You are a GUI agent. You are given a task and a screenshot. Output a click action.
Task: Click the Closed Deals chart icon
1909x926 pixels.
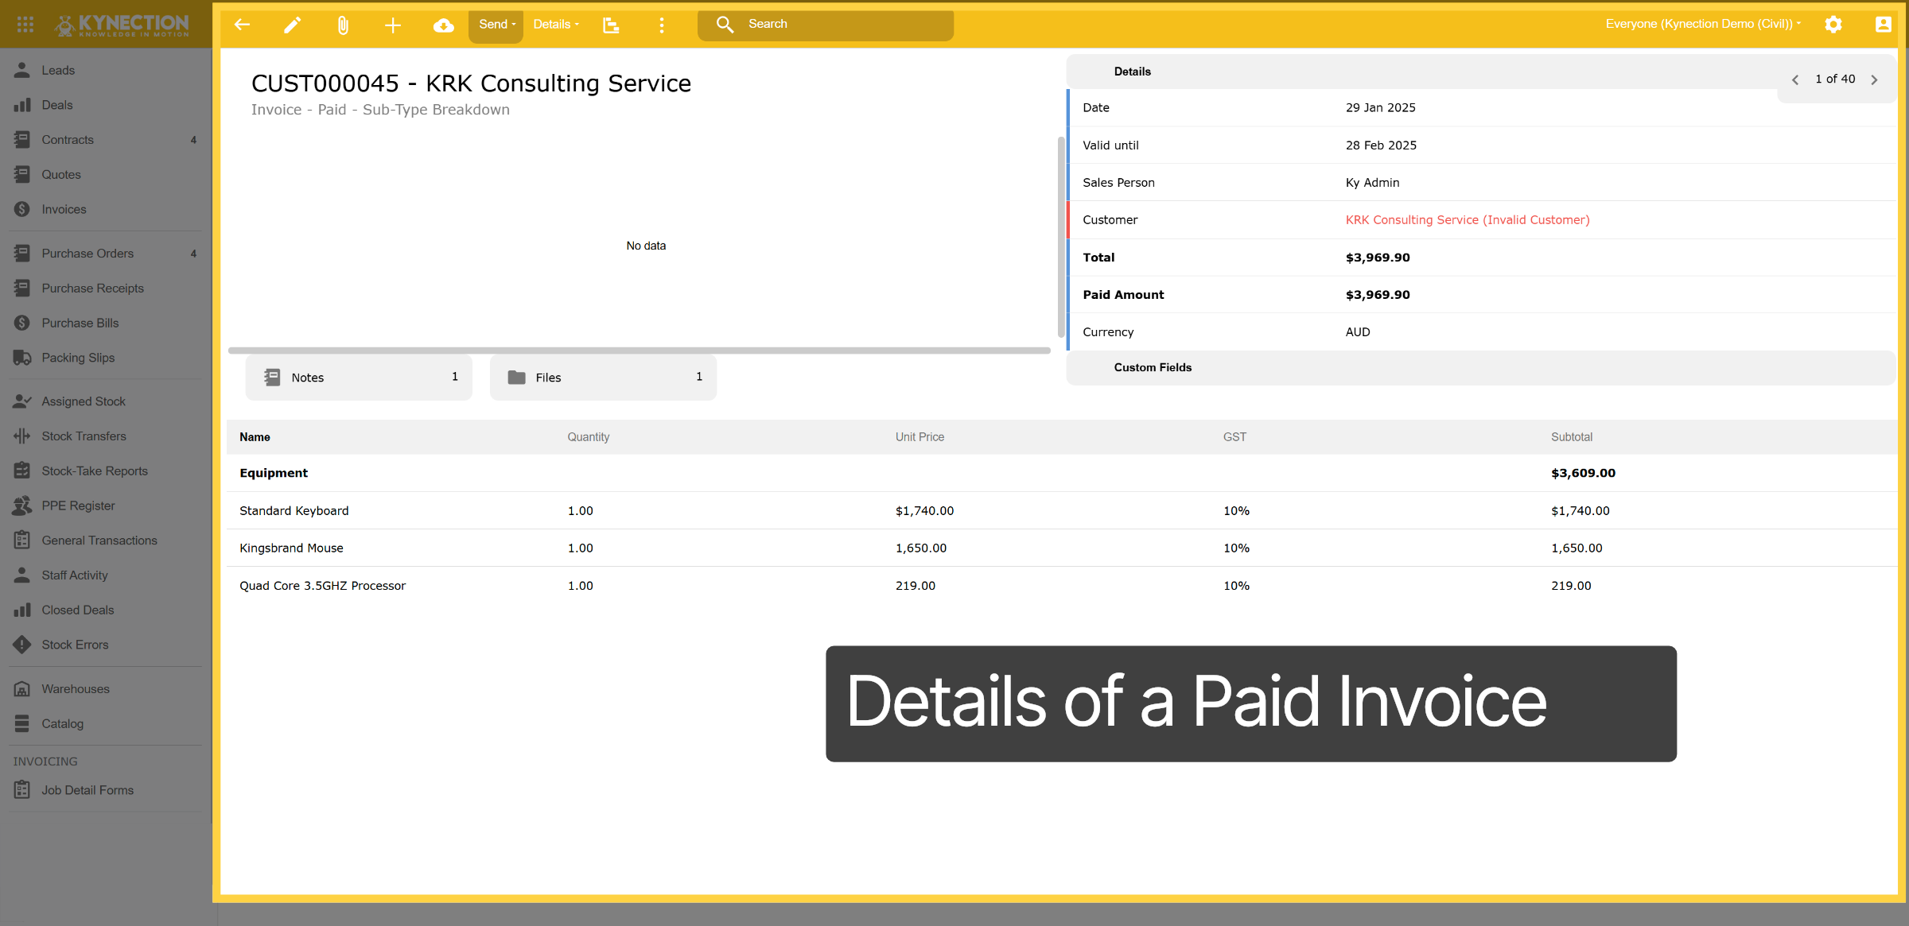coord(22,610)
